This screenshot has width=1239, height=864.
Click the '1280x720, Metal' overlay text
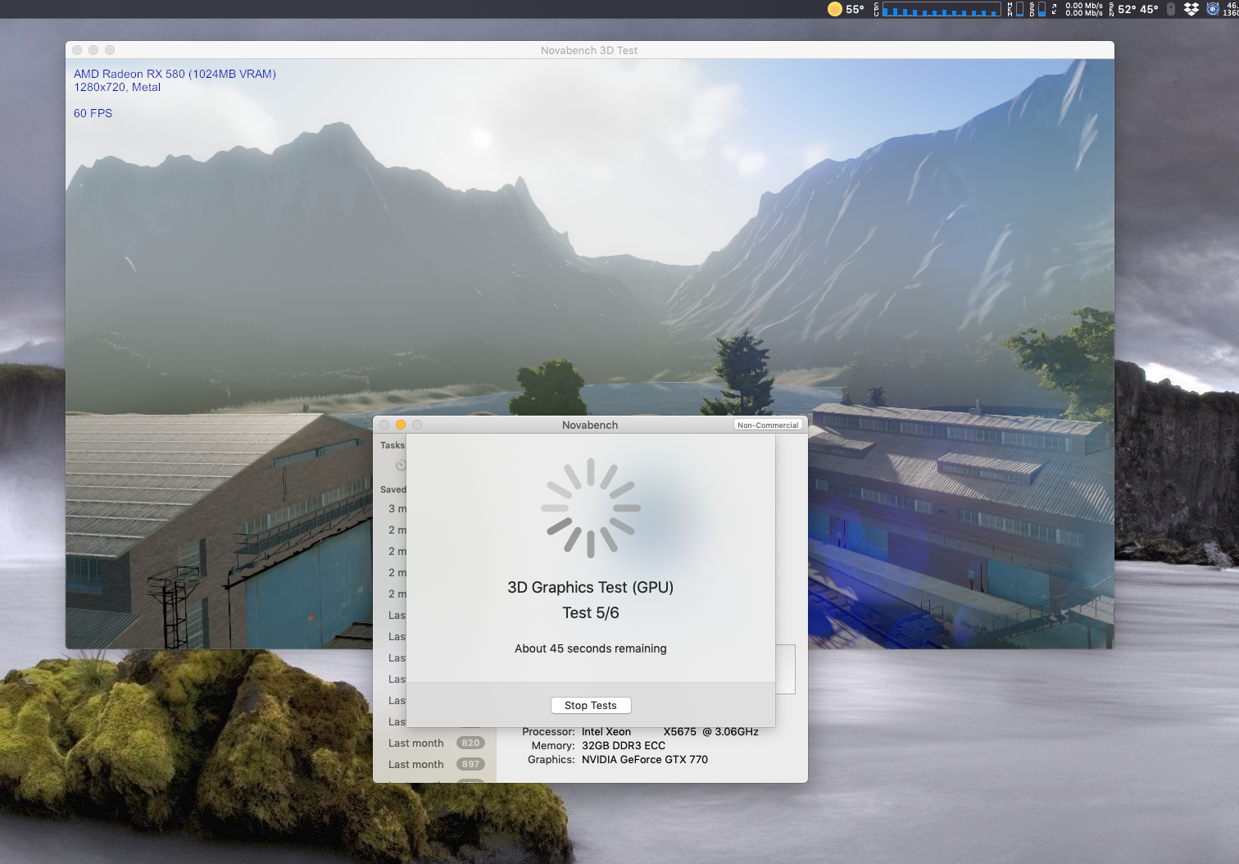pyautogui.click(x=117, y=87)
